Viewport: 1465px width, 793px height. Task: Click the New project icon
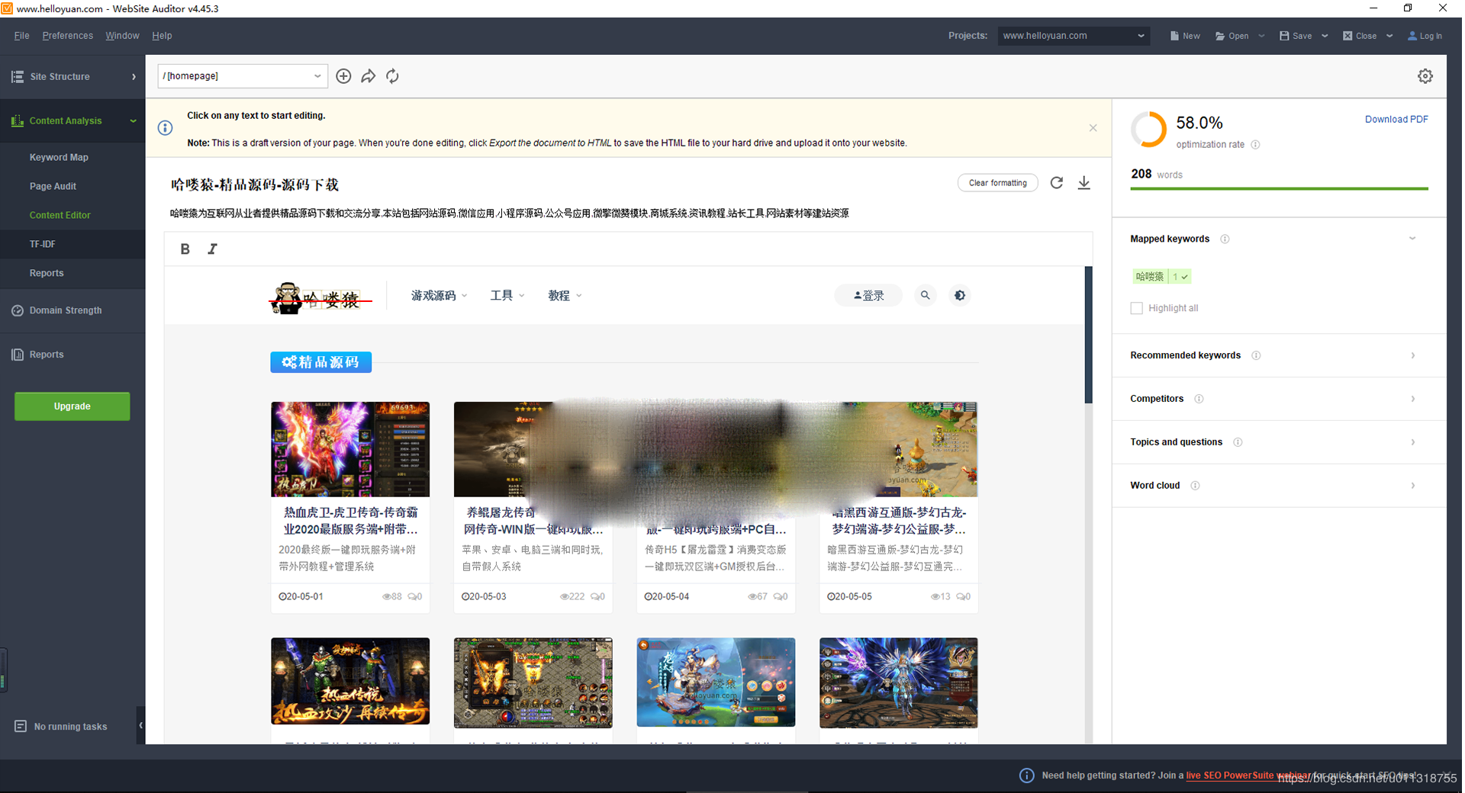[x=1175, y=36]
